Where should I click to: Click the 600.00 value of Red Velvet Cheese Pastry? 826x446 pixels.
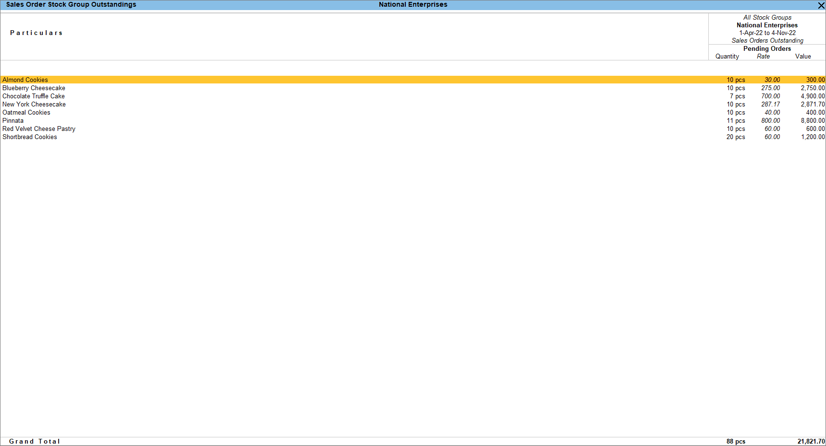815,129
